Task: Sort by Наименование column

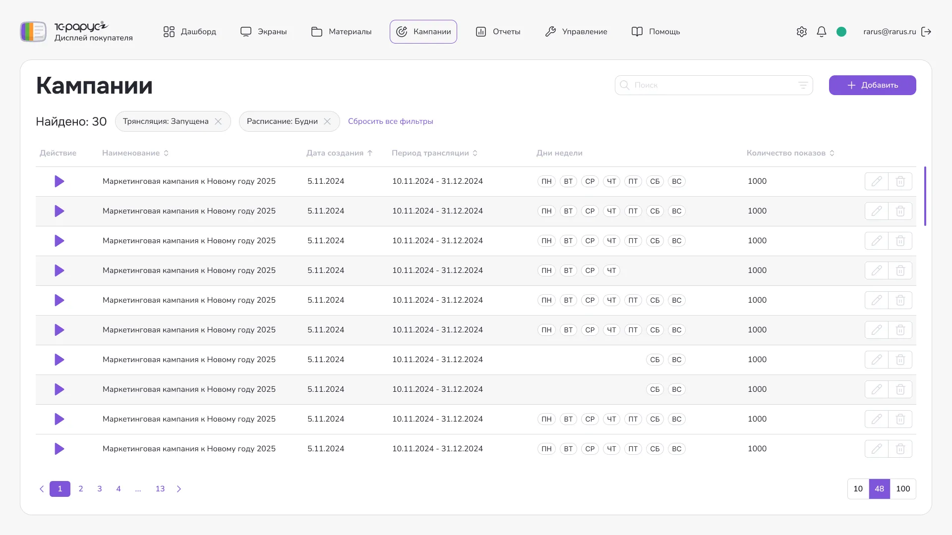Action: (135, 153)
